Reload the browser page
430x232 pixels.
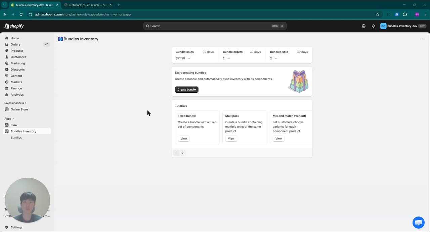click(21, 14)
